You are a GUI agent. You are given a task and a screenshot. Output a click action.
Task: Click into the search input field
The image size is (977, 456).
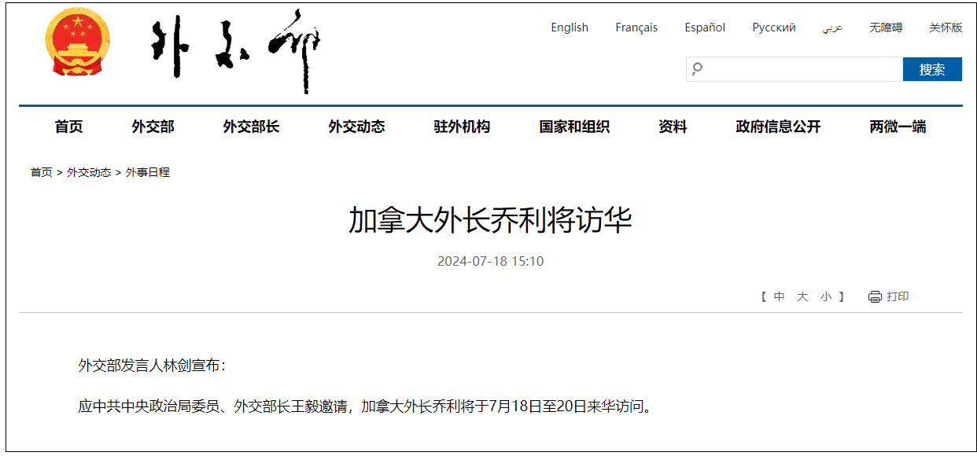click(x=795, y=69)
